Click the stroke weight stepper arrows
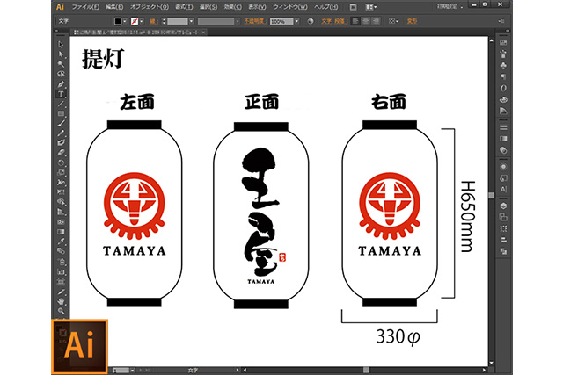 164,21
